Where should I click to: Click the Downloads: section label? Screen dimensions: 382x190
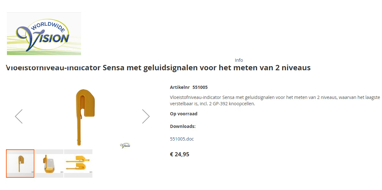click(183, 126)
